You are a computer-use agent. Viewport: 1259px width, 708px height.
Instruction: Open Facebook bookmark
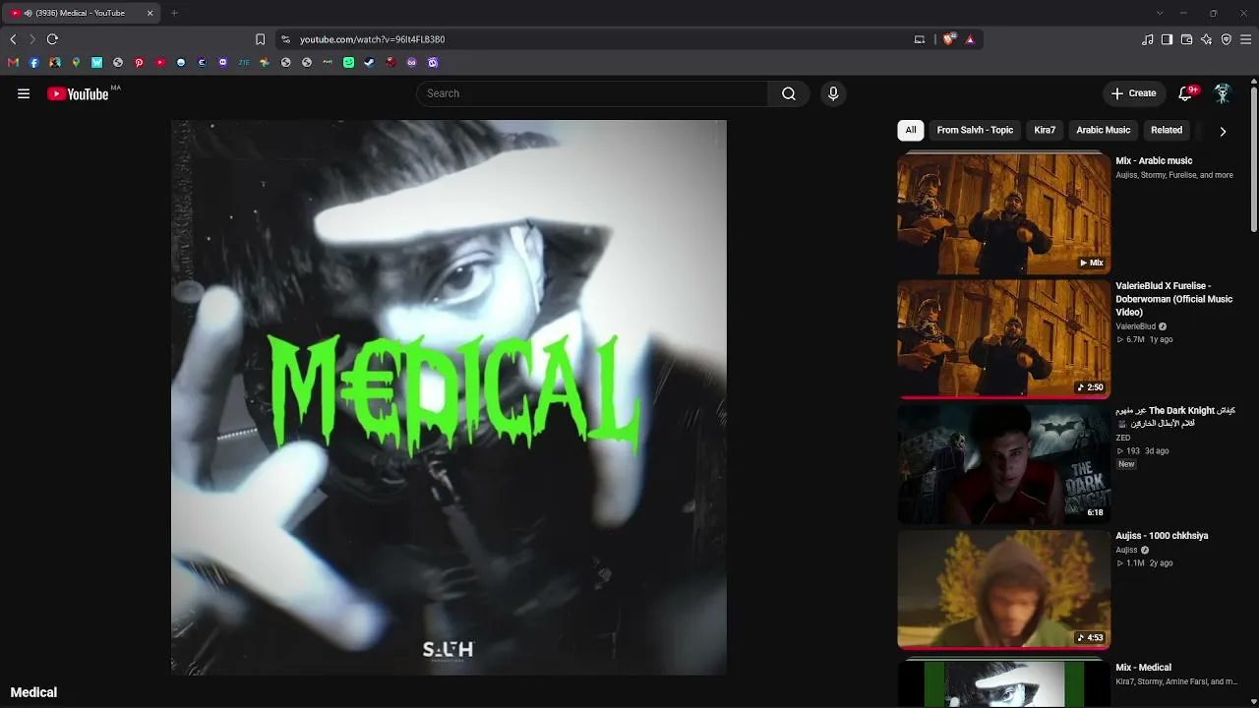34,62
